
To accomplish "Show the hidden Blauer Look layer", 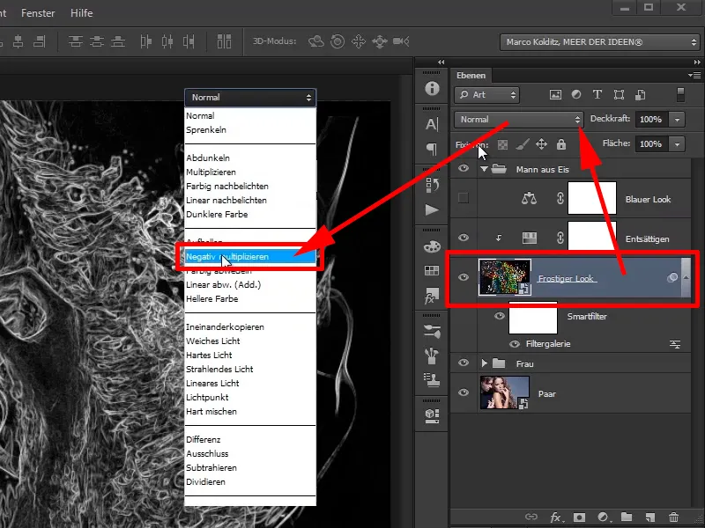I will pyautogui.click(x=464, y=198).
